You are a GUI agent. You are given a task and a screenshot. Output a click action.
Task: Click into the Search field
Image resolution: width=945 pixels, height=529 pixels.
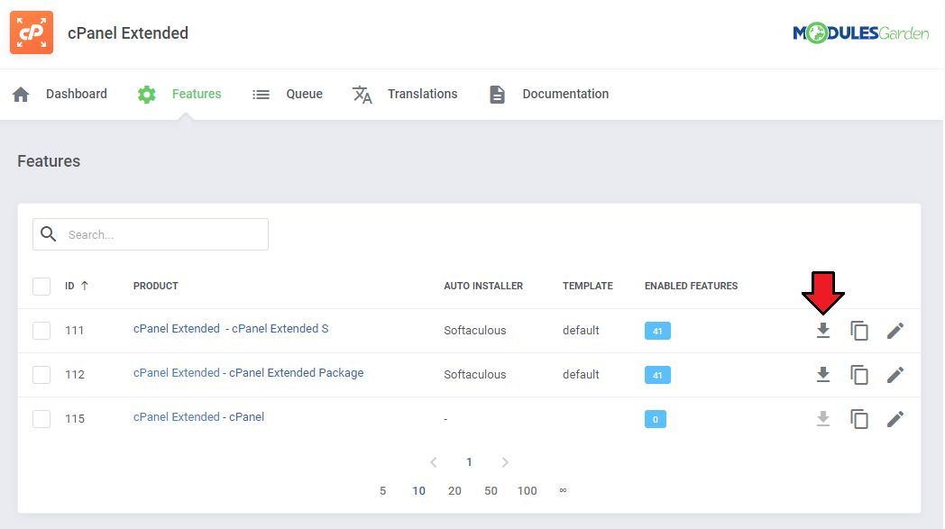point(151,234)
